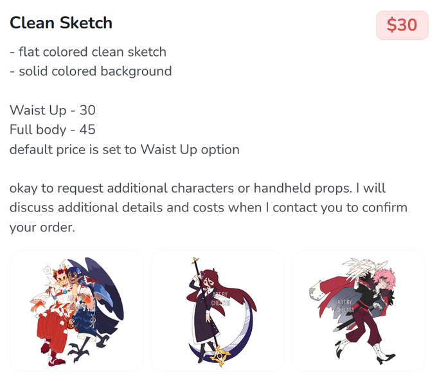Screen dimensions: 437x381
Task: Click the golden ornament at the scythe's base
Action: 220,356
